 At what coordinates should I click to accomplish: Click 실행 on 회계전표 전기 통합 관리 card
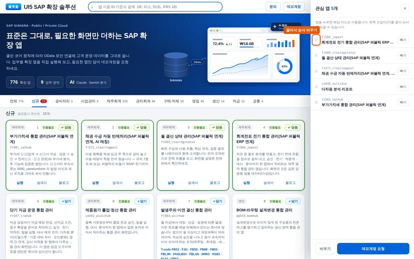246,183
